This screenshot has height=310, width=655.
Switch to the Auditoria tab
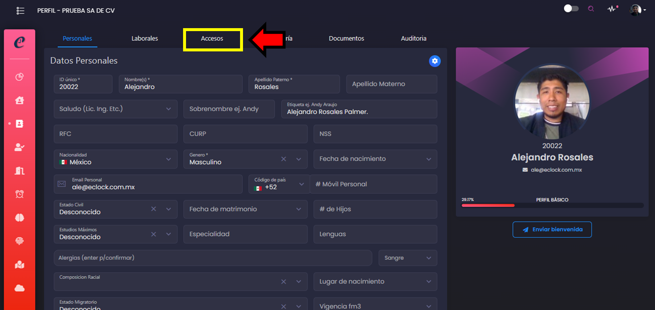pyautogui.click(x=414, y=38)
